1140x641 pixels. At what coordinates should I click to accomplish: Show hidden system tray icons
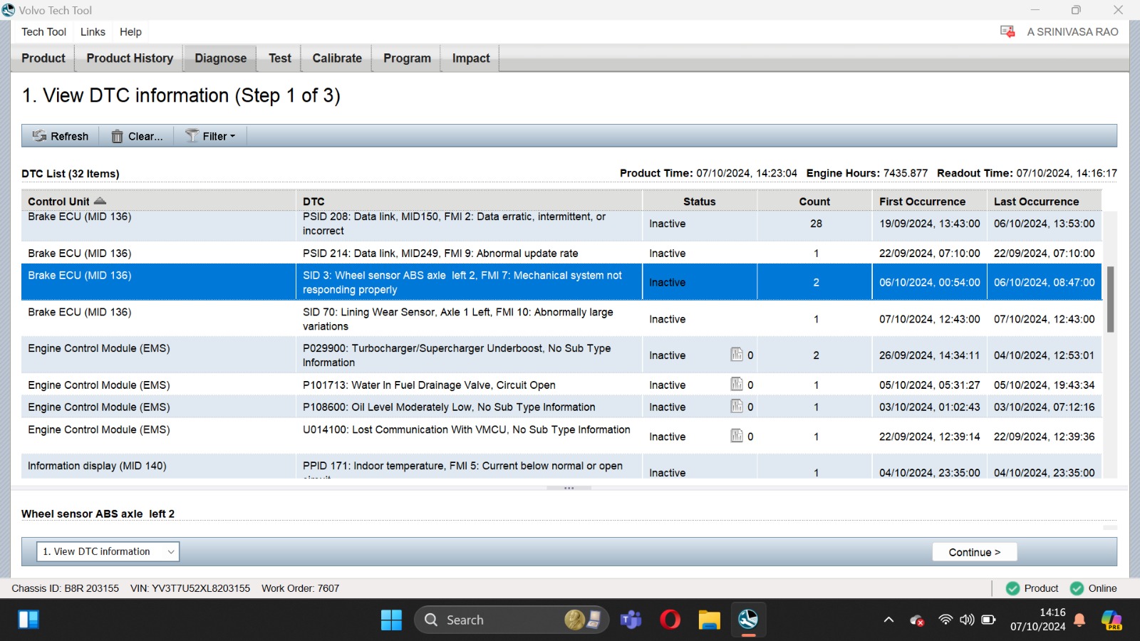point(888,620)
